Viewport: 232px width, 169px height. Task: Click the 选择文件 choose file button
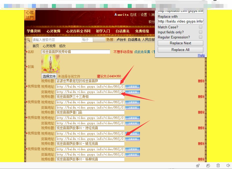49,76
